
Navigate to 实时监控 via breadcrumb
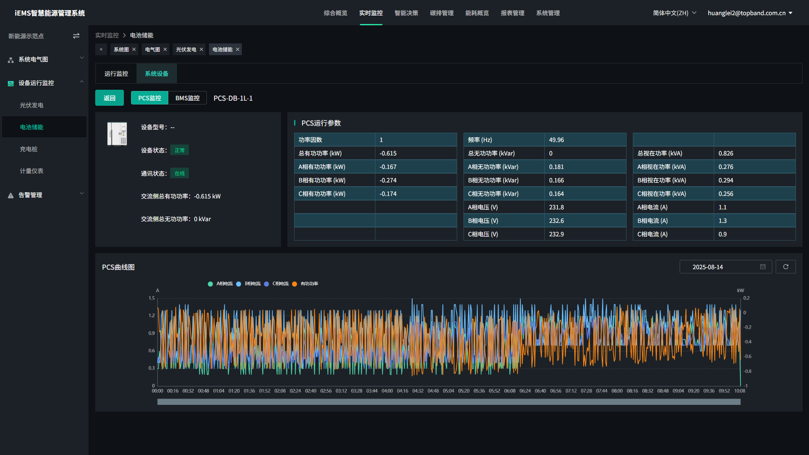coord(107,35)
